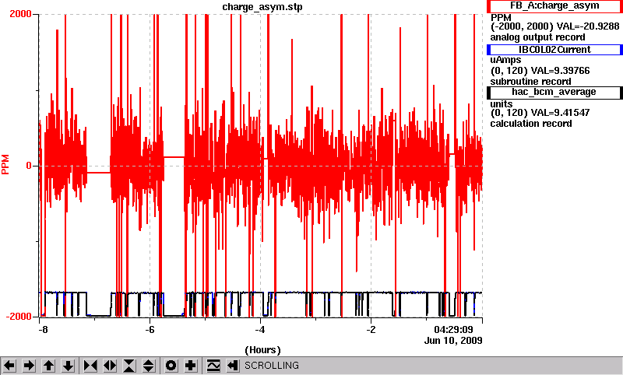The width and height of the screenshot is (623, 375).
Task: Click the 'calculation record' description
Action: (531, 124)
